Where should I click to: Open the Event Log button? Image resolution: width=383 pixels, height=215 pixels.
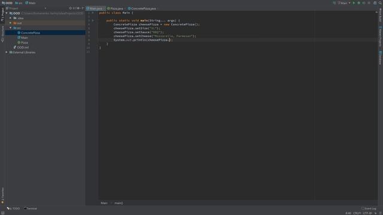(369, 208)
